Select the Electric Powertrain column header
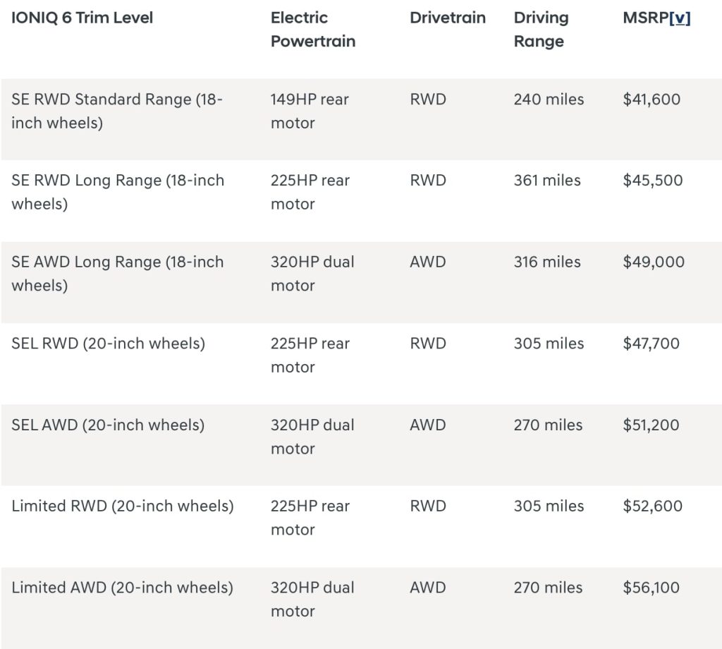This screenshot has height=649, width=722. click(313, 30)
